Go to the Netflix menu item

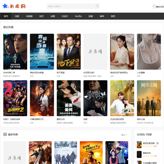(78, 16)
